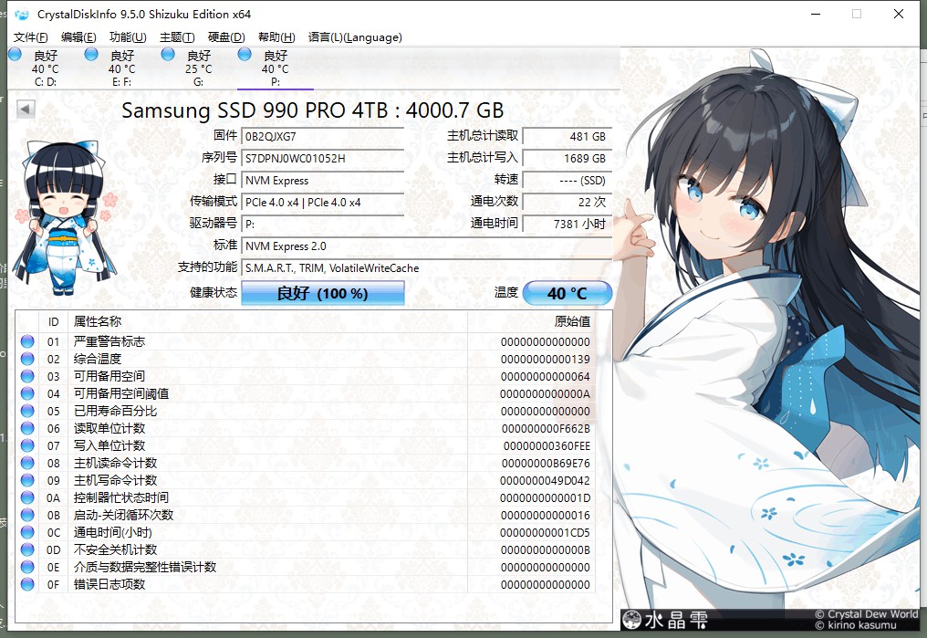
Task: Click the status orb for drive P:
Action: 245,55
